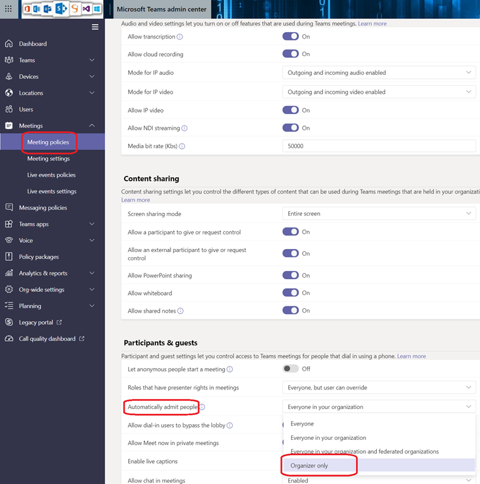Viewport: 480px width, 484px height.
Task: Open the Mode for IP audio dropdown
Action: pyautogui.click(x=379, y=72)
